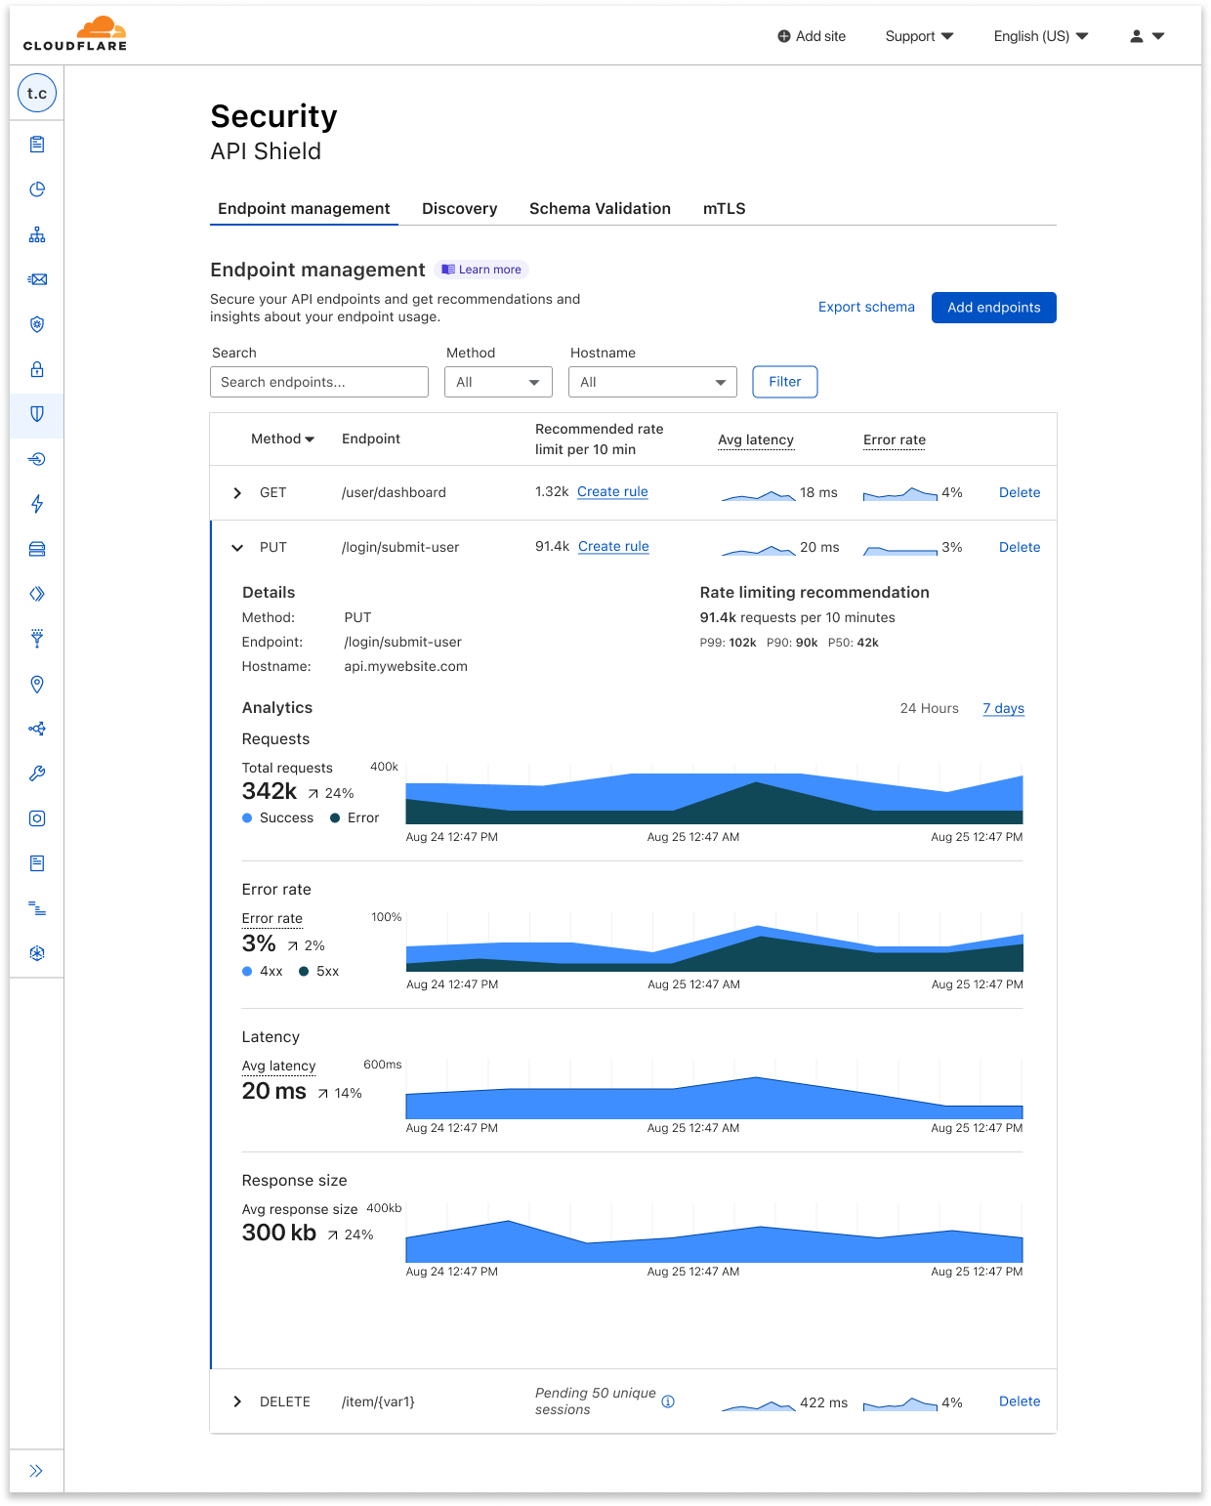Viewport: 1211px width, 1506px height.
Task: Click the info icon beside Pending sessions
Action: [x=668, y=1401]
